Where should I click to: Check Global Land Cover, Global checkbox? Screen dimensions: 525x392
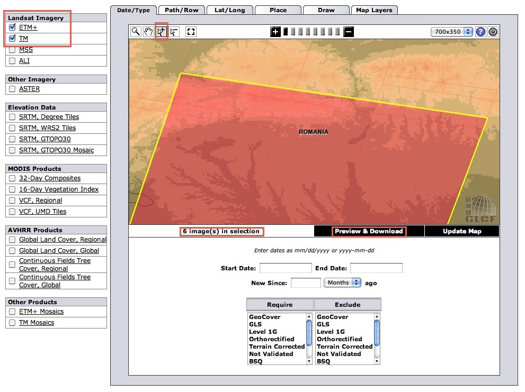point(12,251)
